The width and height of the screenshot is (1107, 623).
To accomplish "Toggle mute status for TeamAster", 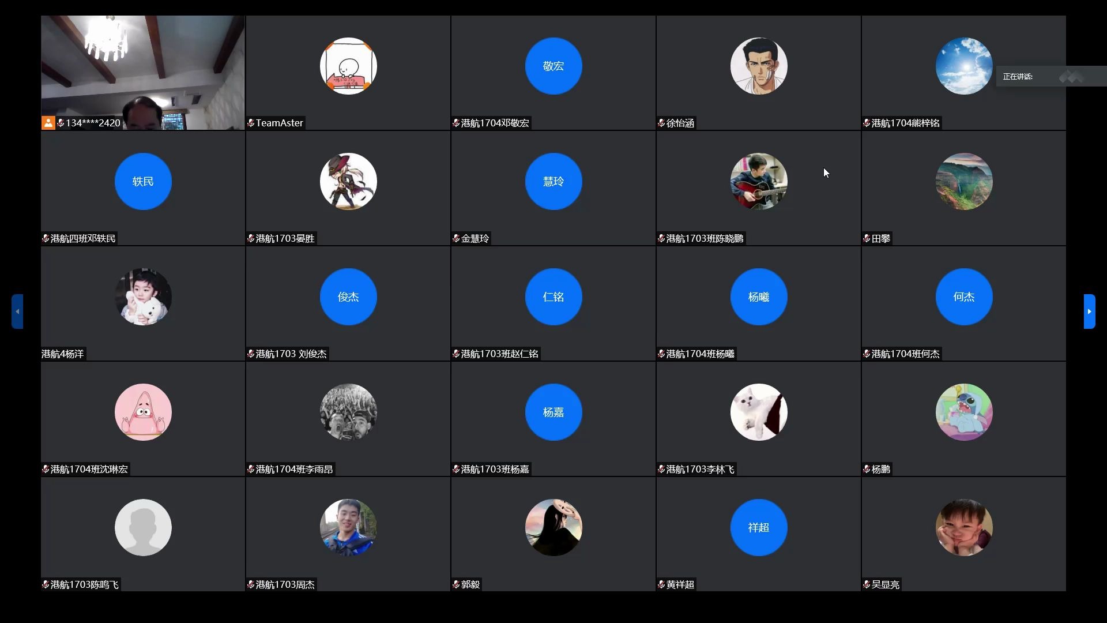I will 253,122.
